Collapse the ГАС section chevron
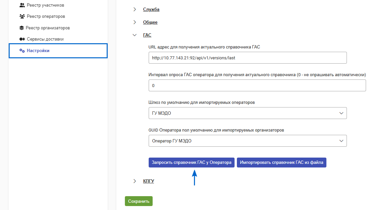372x210 pixels. click(134, 35)
